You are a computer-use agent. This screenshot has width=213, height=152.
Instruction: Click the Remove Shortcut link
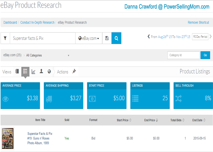pyautogui.click(x=198, y=22)
